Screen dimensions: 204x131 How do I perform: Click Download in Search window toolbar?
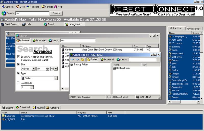[x=39, y=40]
